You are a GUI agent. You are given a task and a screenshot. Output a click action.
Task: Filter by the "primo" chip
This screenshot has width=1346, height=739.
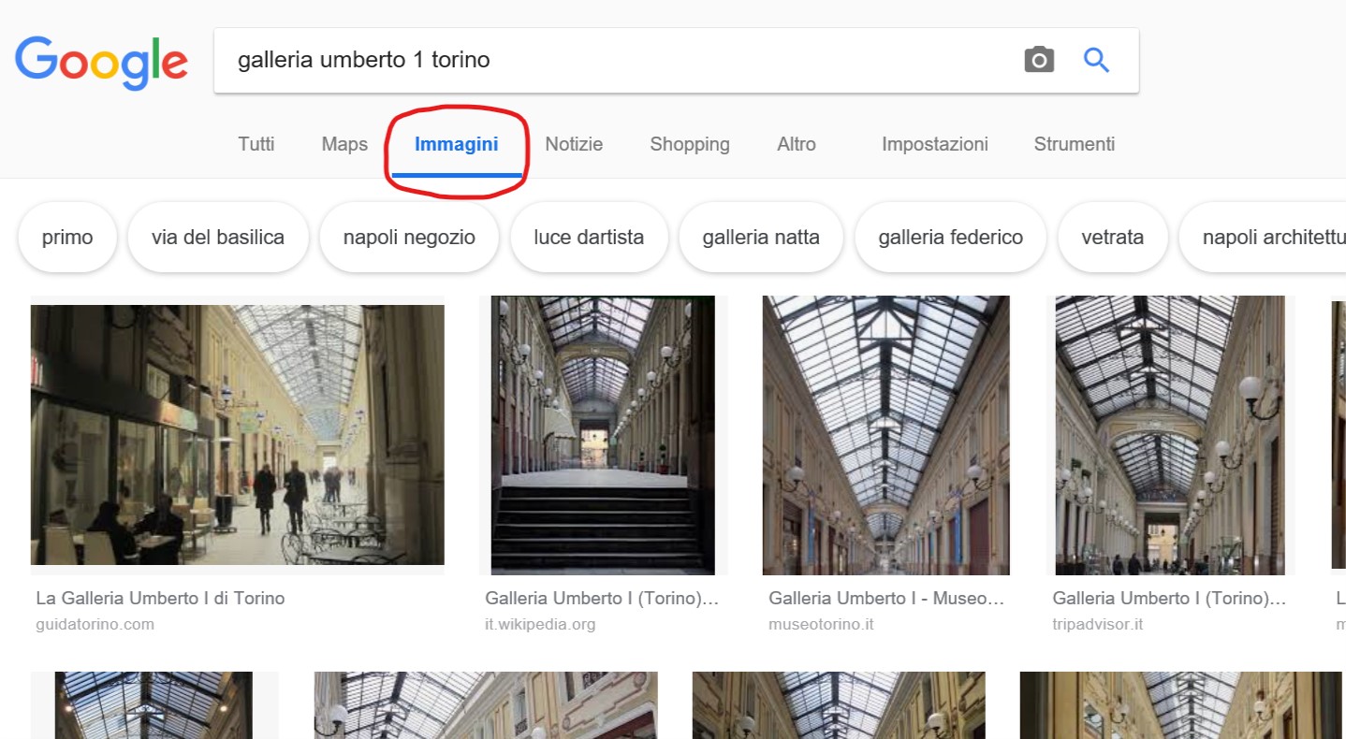pyautogui.click(x=67, y=238)
